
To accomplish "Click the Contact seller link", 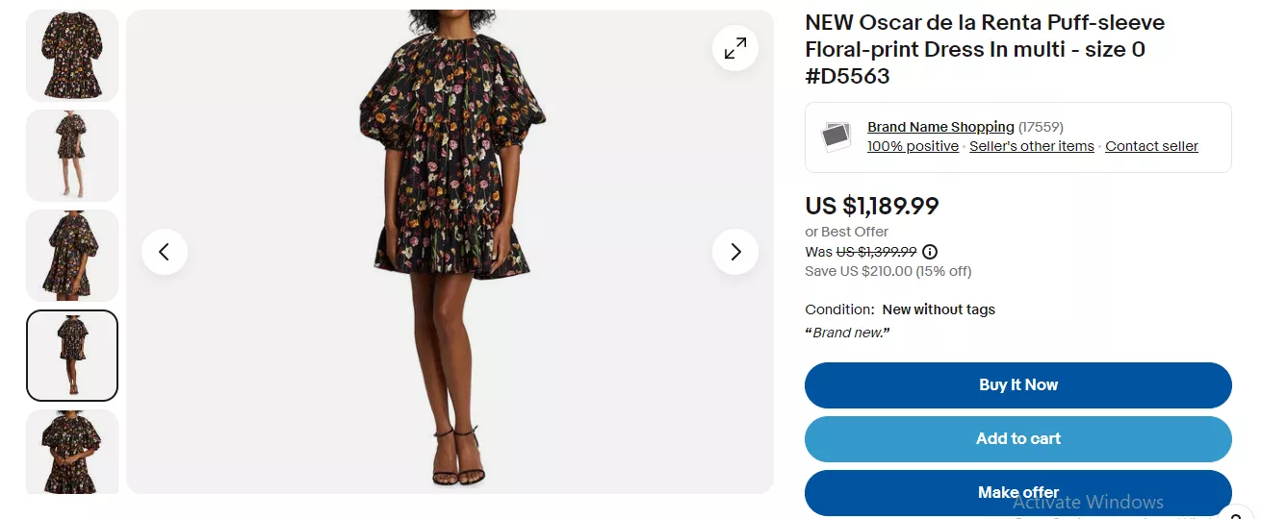I will click(x=1151, y=146).
